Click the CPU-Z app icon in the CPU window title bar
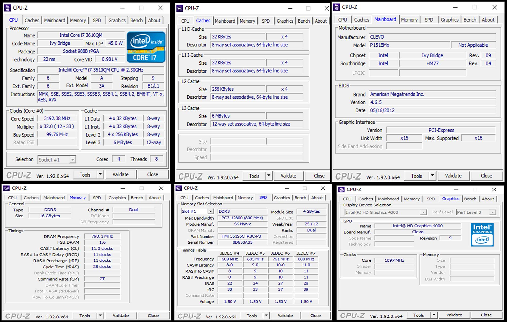Screen dimensions: 507x322 (8, 8)
